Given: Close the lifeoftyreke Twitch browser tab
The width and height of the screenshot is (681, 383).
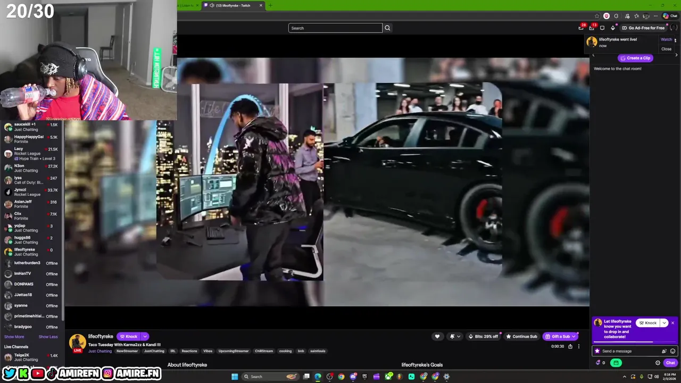Looking at the screenshot, I should [x=261, y=5].
